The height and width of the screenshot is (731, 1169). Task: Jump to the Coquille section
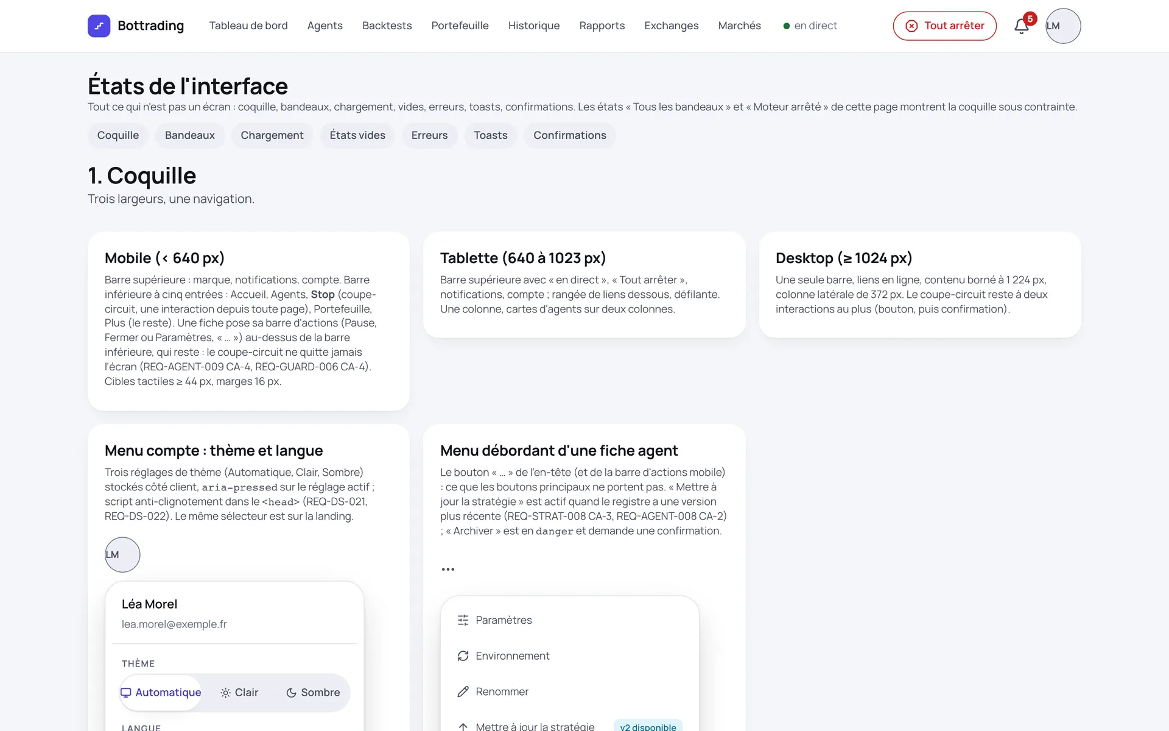(x=118, y=135)
